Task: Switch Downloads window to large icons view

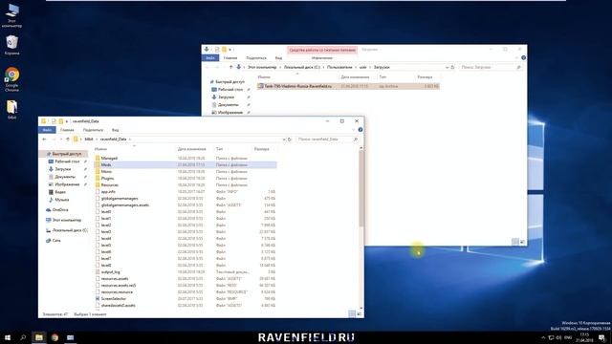Action: click(522, 242)
